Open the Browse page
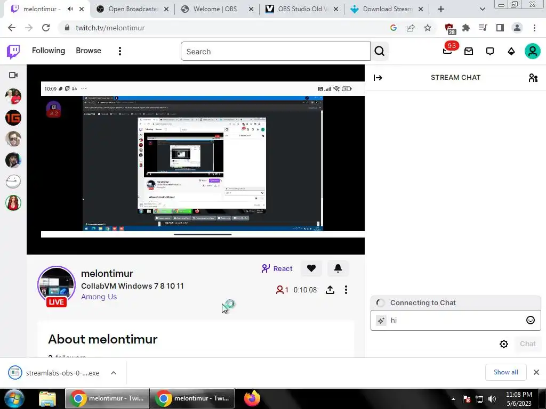 pyautogui.click(x=89, y=51)
